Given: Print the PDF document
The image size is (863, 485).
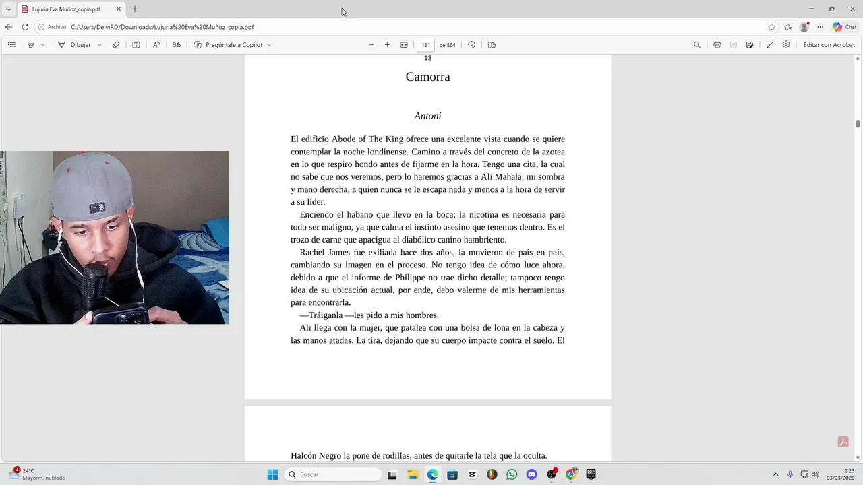Looking at the screenshot, I should (x=717, y=45).
